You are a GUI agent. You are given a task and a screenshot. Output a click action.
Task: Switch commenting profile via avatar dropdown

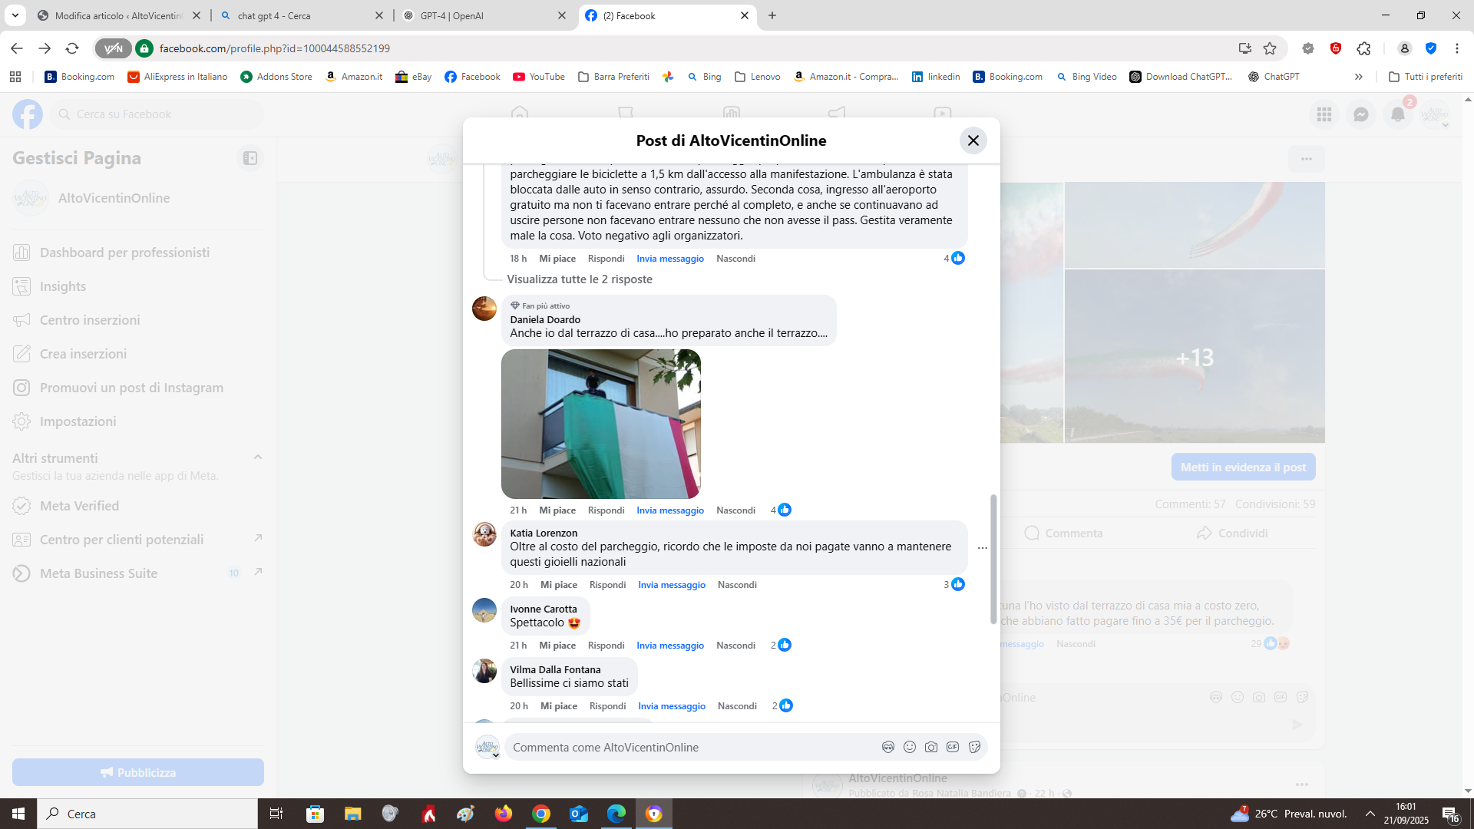(487, 747)
